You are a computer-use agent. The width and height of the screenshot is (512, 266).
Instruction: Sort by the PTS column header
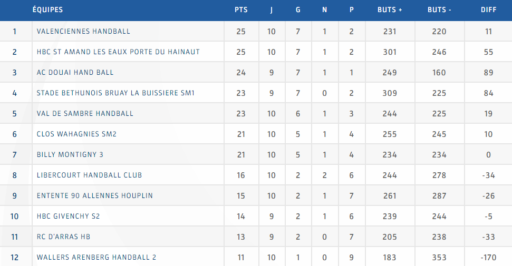click(241, 10)
